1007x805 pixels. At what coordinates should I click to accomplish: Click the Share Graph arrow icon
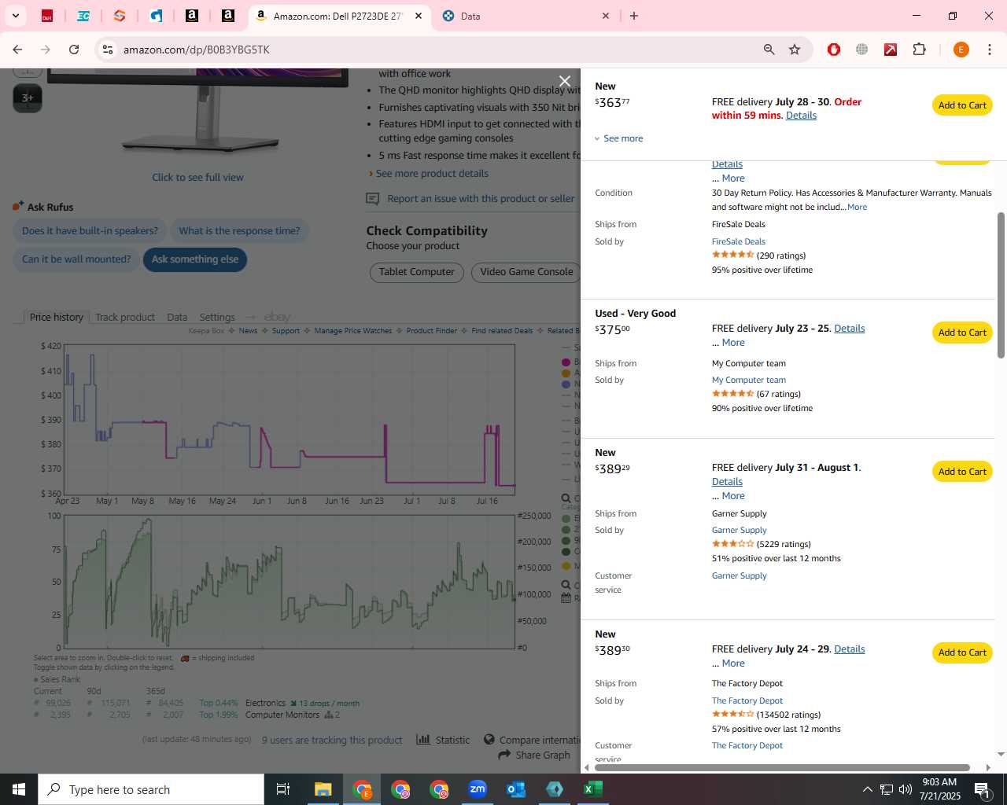504,755
